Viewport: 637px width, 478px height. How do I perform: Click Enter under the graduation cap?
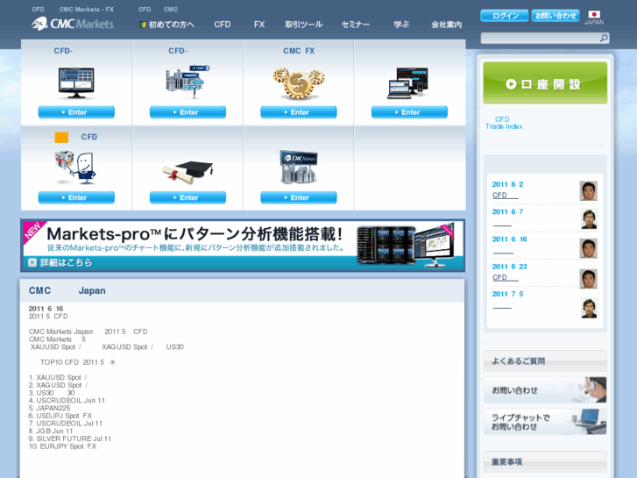[188, 197]
